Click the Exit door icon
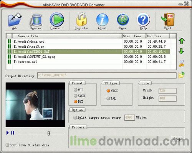 point(168,19)
